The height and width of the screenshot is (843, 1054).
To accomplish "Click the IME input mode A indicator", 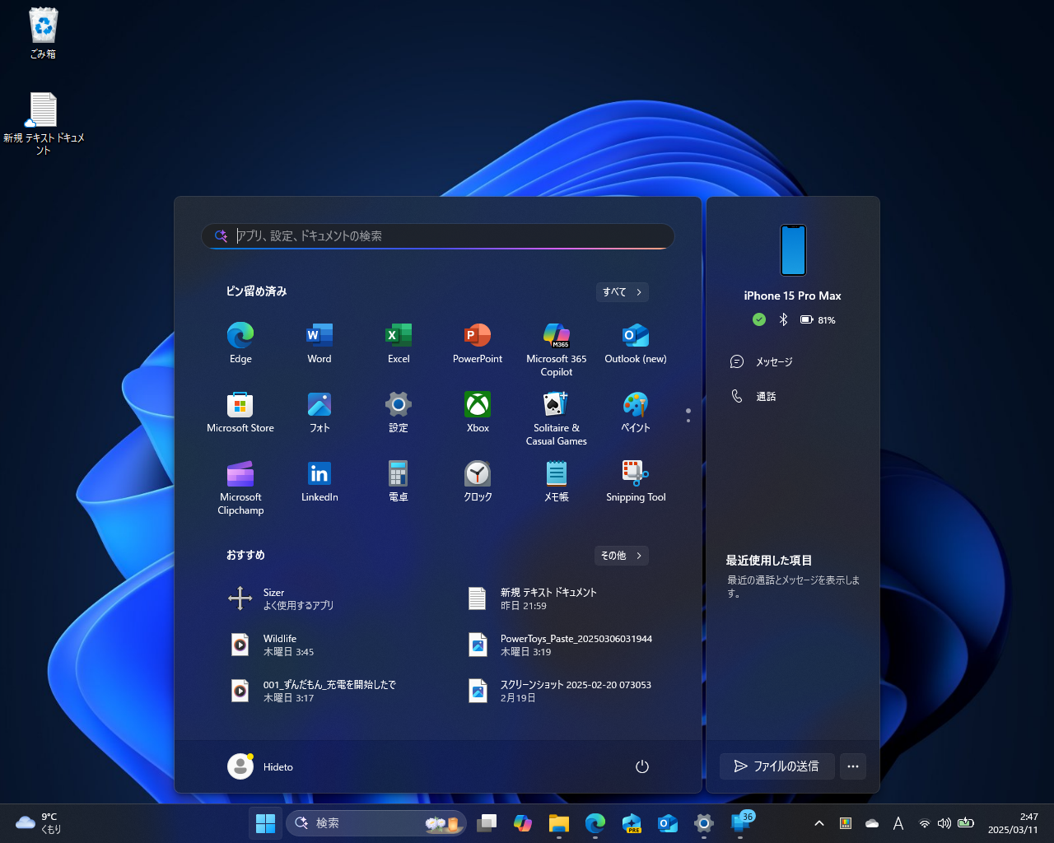I will point(898,823).
